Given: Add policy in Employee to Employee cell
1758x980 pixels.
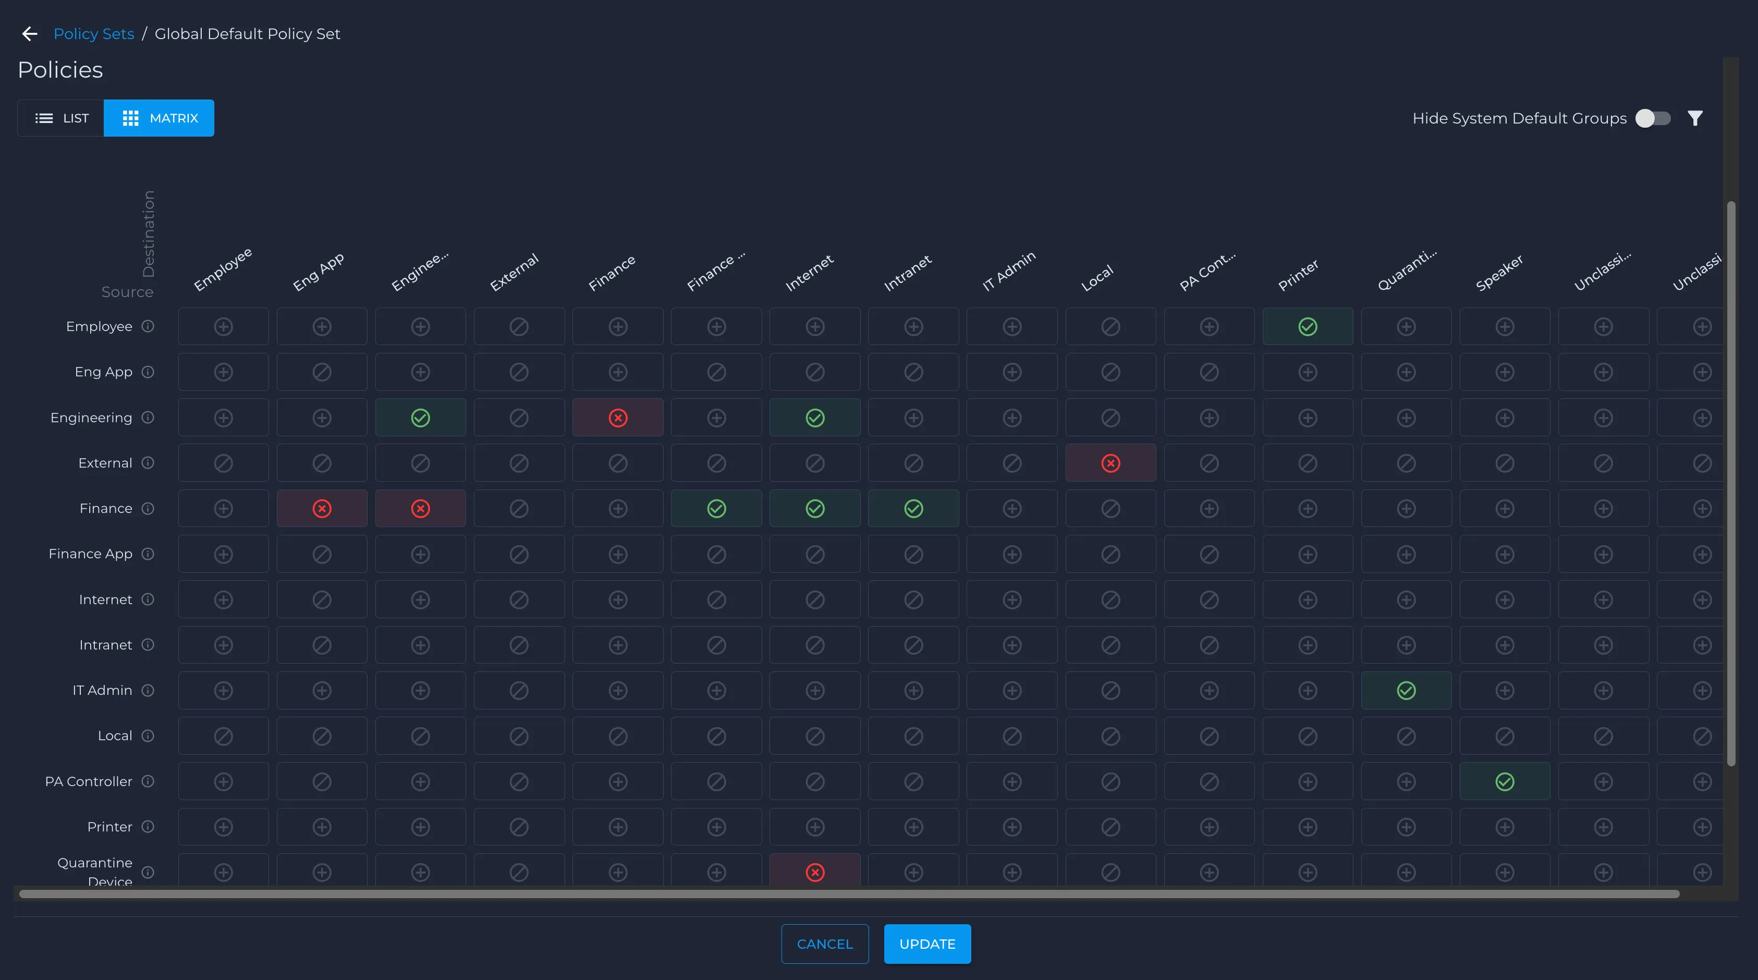Looking at the screenshot, I should coord(223,326).
